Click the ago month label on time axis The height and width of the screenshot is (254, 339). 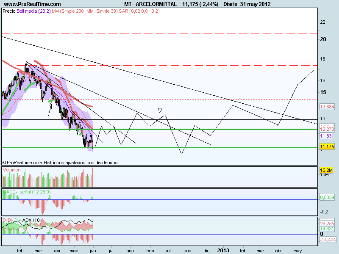(130, 251)
